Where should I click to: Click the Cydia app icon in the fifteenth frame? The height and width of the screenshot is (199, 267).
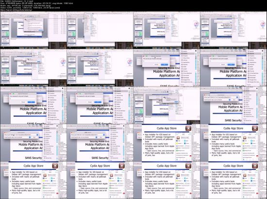pos(188,128)
